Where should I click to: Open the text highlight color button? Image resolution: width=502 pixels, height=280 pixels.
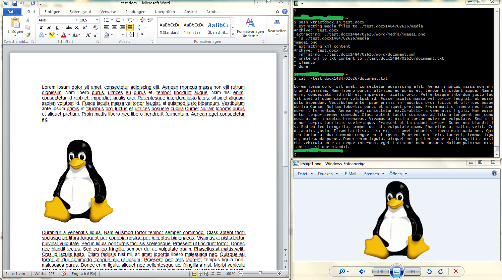pyautogui.click(x=52, y=35)
